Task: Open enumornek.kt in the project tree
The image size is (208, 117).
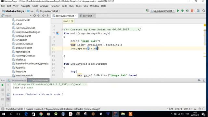Action: point(21,20)
